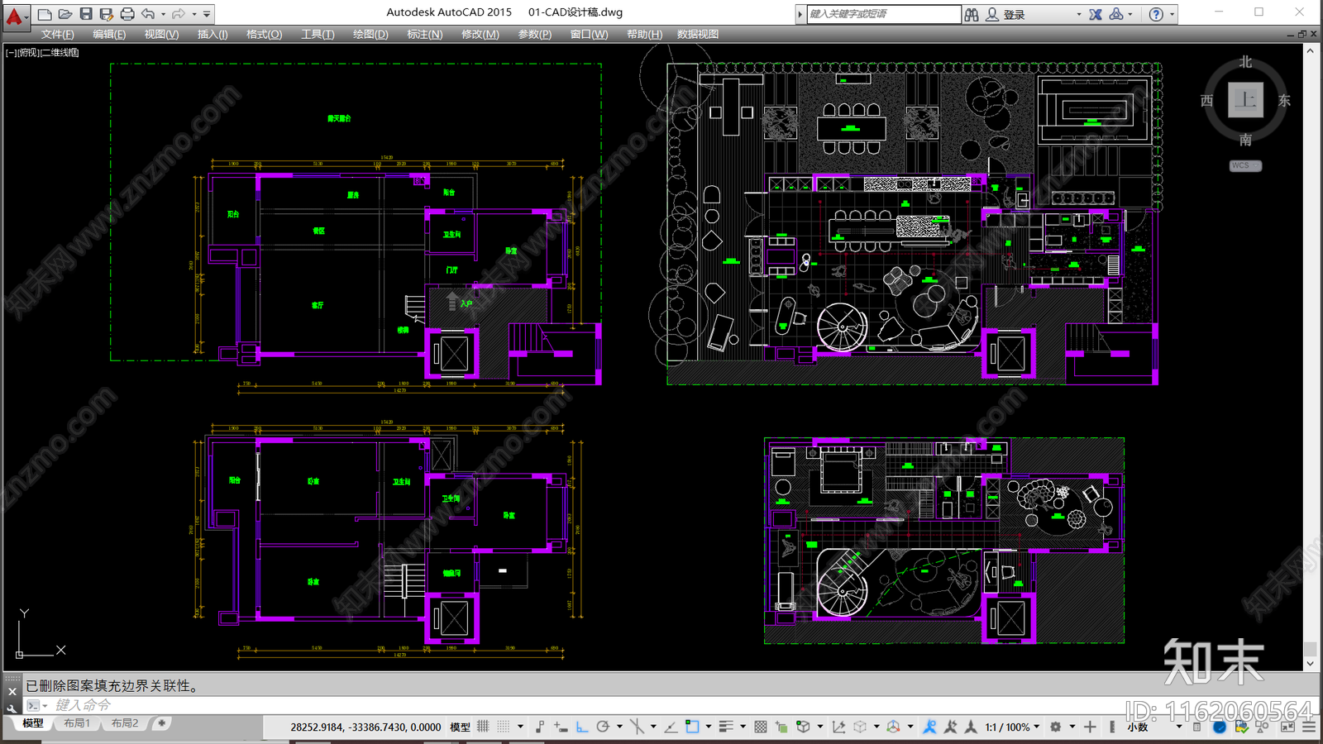Open the 修改(M) menu

480,34
